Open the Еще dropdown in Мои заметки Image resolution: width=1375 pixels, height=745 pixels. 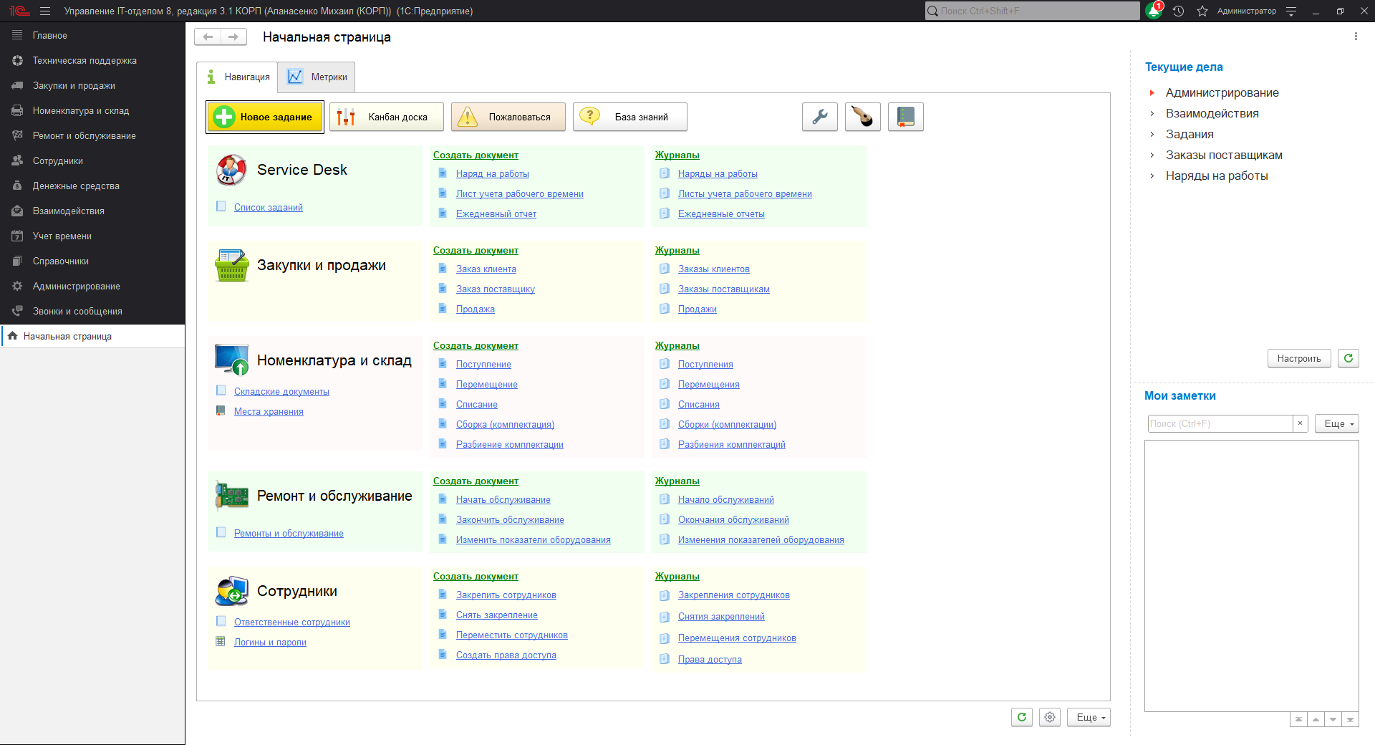(x=1336, y=423)
